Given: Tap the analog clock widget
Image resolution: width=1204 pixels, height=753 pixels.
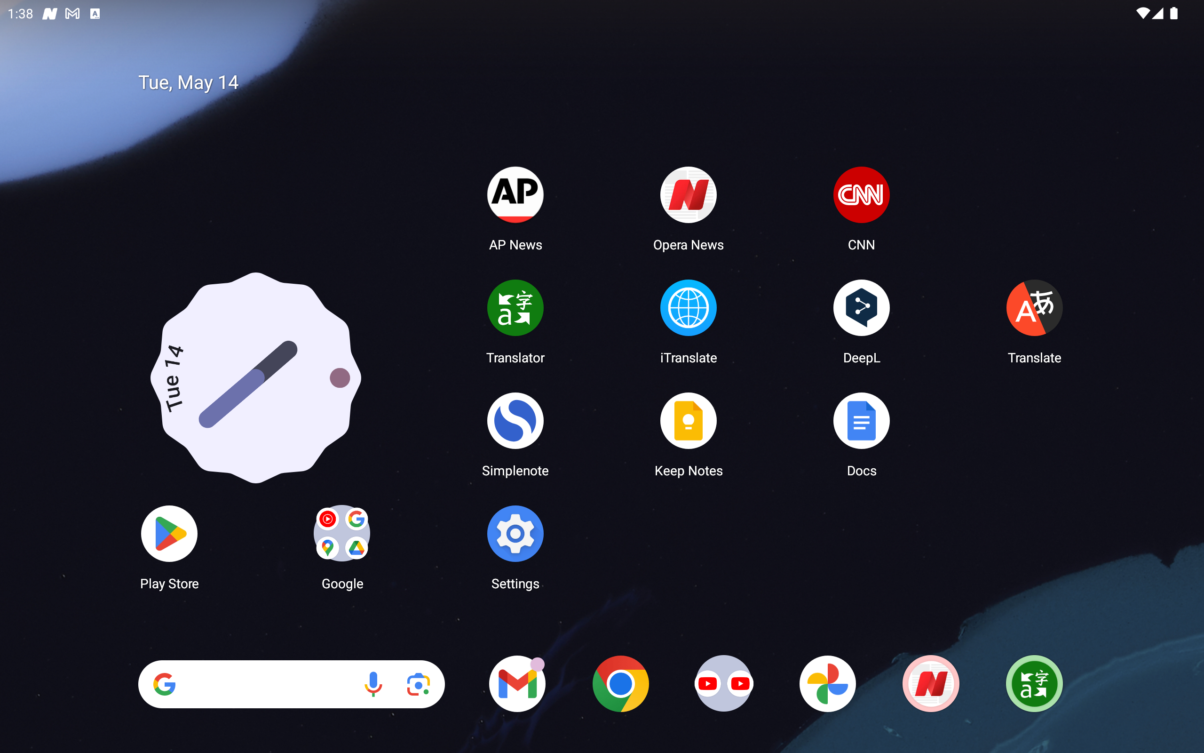Looking at the screenshot, I should (x=256, y=378).
